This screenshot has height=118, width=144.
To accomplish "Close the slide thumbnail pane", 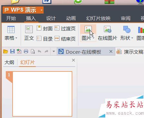I will click(x=73, y=60).
